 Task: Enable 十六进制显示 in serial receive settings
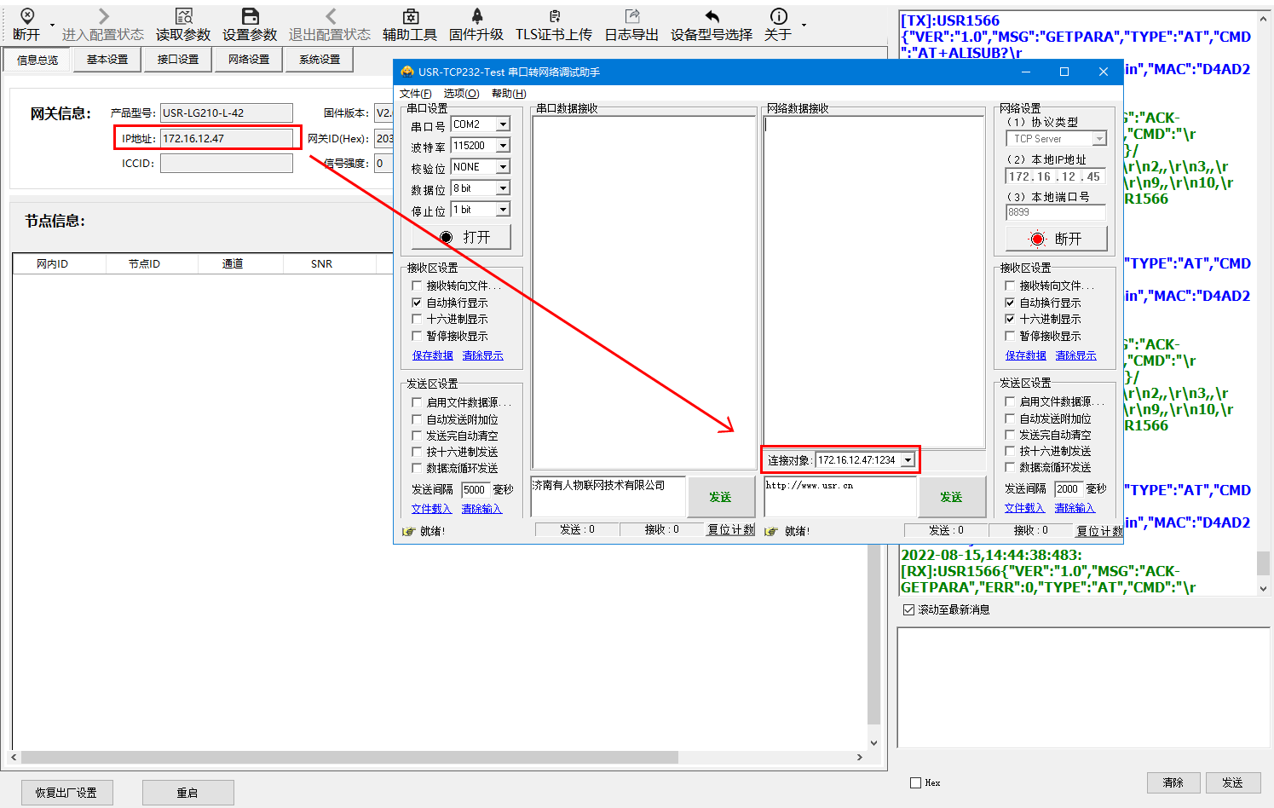point(417,319)
